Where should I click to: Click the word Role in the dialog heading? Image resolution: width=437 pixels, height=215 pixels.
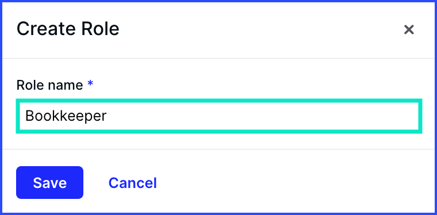pyautogui.click(x=100, y=29)
